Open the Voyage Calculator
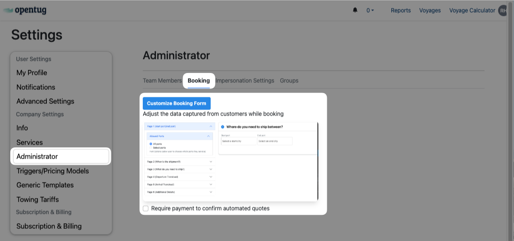This screenshot has width=514, height=241. 472,10
